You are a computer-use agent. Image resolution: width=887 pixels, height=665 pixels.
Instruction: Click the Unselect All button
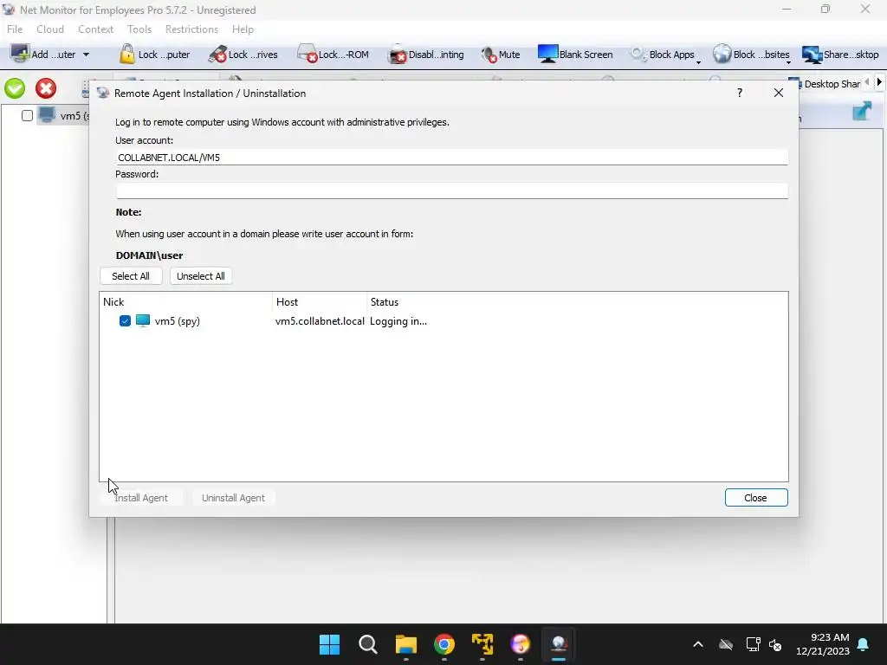pos(201,276)
